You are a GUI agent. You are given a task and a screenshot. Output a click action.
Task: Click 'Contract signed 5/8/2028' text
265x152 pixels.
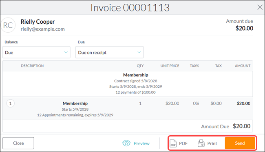[x=135, y=81]
